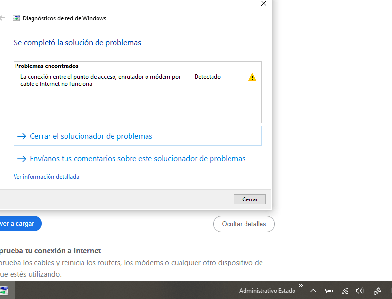Click the back arrow in the diagnostics dialog
This screenshot has height=299, width=392.
pyautogui.click(x=2, y=18)
